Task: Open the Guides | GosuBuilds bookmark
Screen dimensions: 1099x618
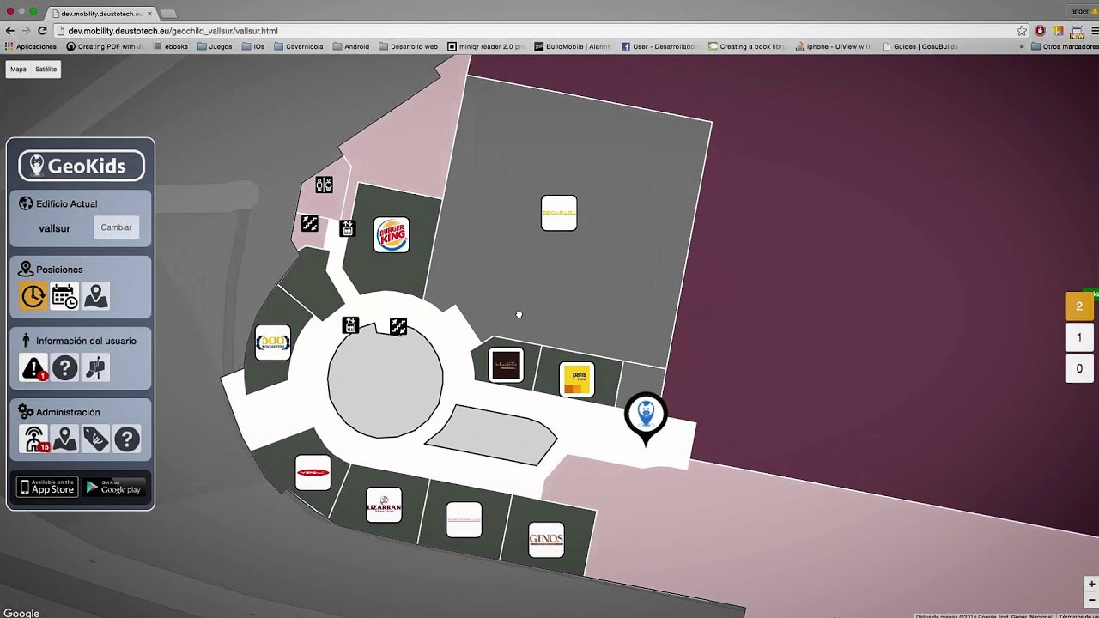Action: tap(920, 46)
